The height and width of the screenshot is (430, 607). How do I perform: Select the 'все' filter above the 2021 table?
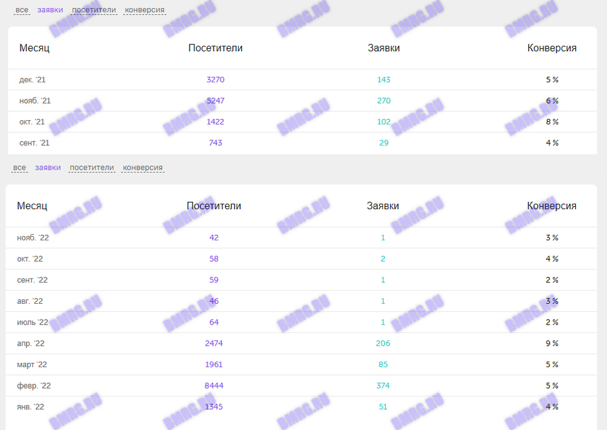(x=22, y=10)
